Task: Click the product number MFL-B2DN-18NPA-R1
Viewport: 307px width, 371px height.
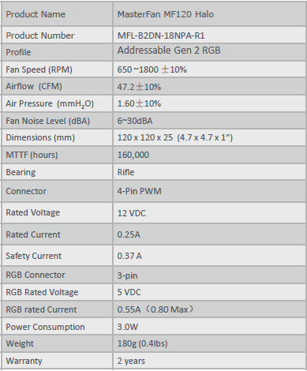Action: point(161,36)
